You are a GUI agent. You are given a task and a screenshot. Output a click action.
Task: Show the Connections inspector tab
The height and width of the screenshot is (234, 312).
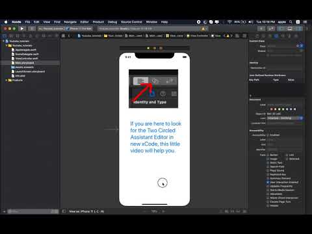296,36
